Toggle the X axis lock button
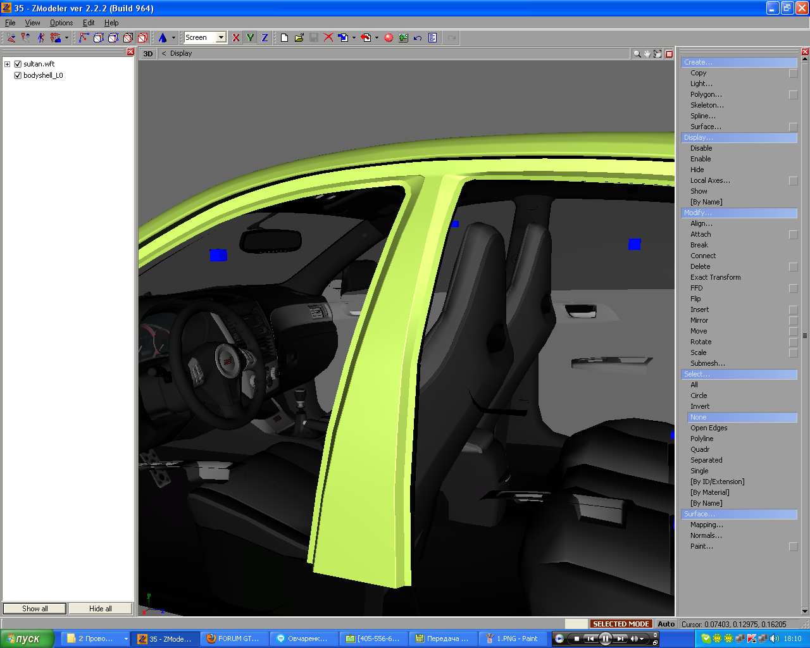The width and height of the screenshot is (810, 648). coord(236,38)
